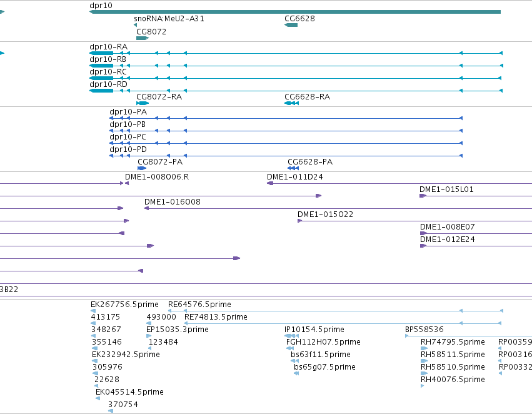Screen dimensions: 532x414
Task: Select the CG8072-RA transcript
Action: pos(143,103)
